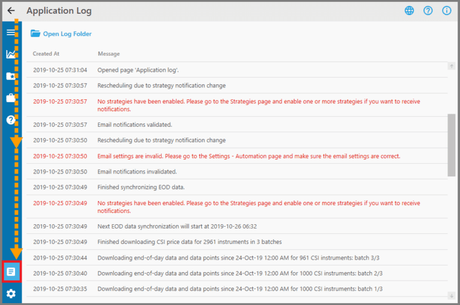Open the hamburger menu in sidebar
Screen dimensions: 460x305
(11, 32)
